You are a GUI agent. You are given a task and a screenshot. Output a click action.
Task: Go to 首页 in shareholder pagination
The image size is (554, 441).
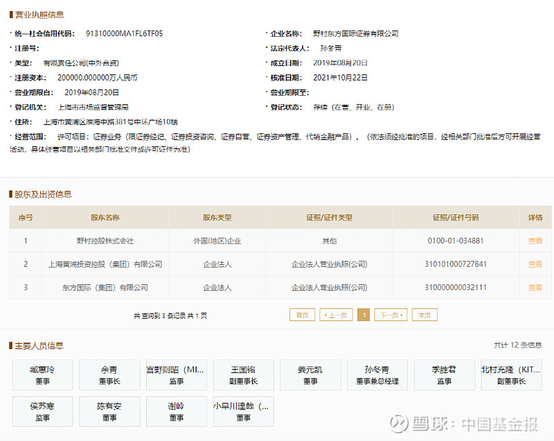(302, 315)
